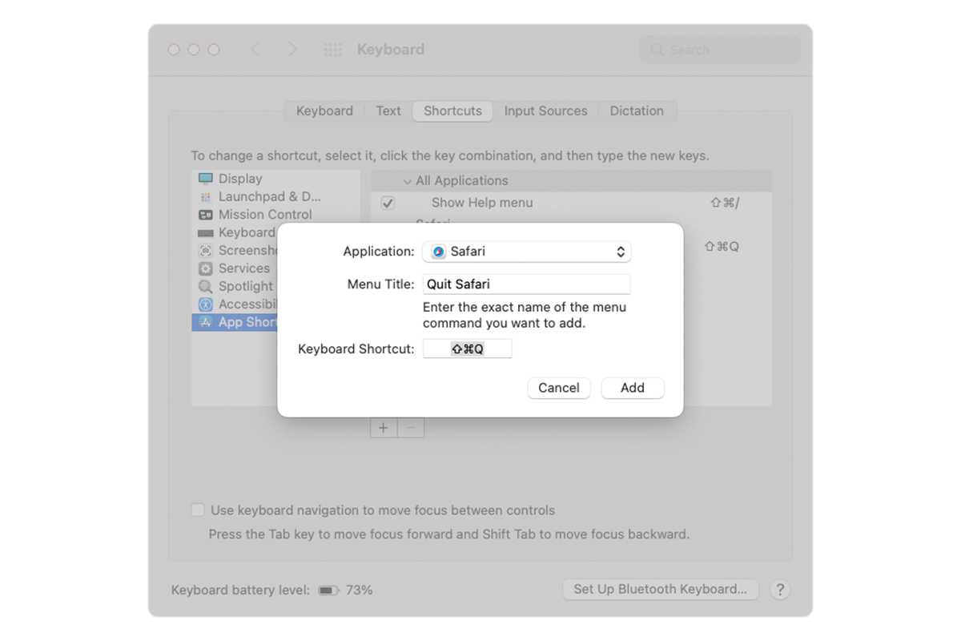The height and width of the screenshot is (641, 961).
Task: Toggle the Show Help menu checkbox
Action: tap(388, 204)
